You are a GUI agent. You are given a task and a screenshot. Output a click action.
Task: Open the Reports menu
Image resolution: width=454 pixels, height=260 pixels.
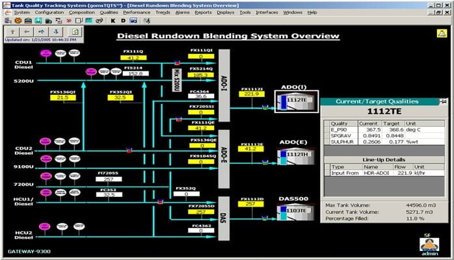(203, 12)
